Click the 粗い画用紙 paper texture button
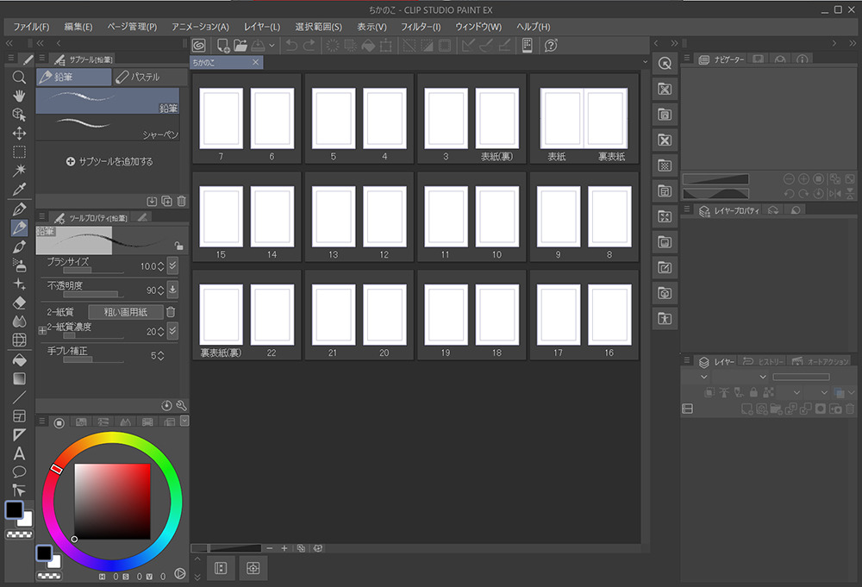 tap(125, 312)
